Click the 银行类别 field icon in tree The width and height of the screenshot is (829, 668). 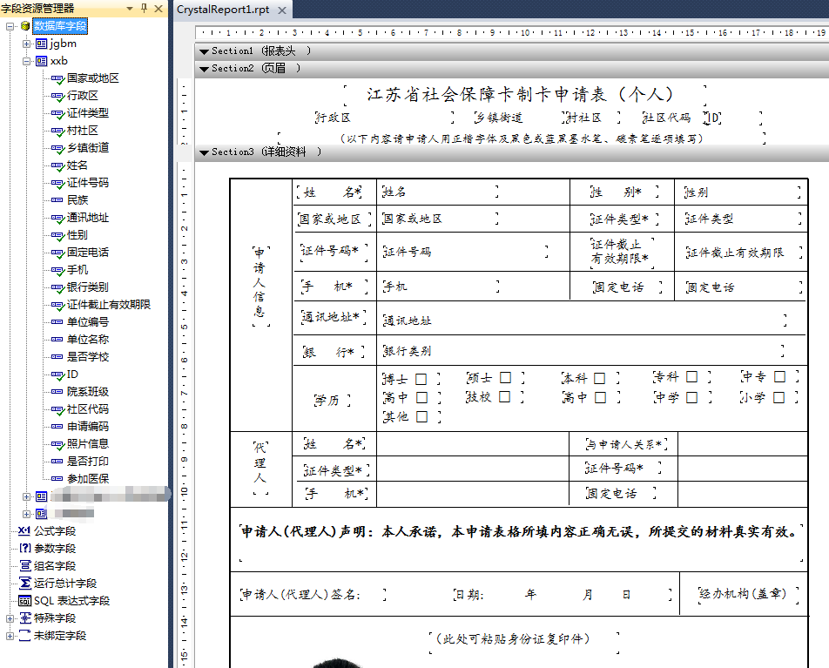tap(57, 288)
